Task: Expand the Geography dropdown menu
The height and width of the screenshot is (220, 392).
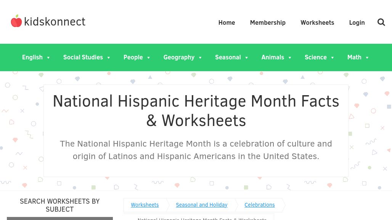Action: pyautogui.click(x=183, y=57)
